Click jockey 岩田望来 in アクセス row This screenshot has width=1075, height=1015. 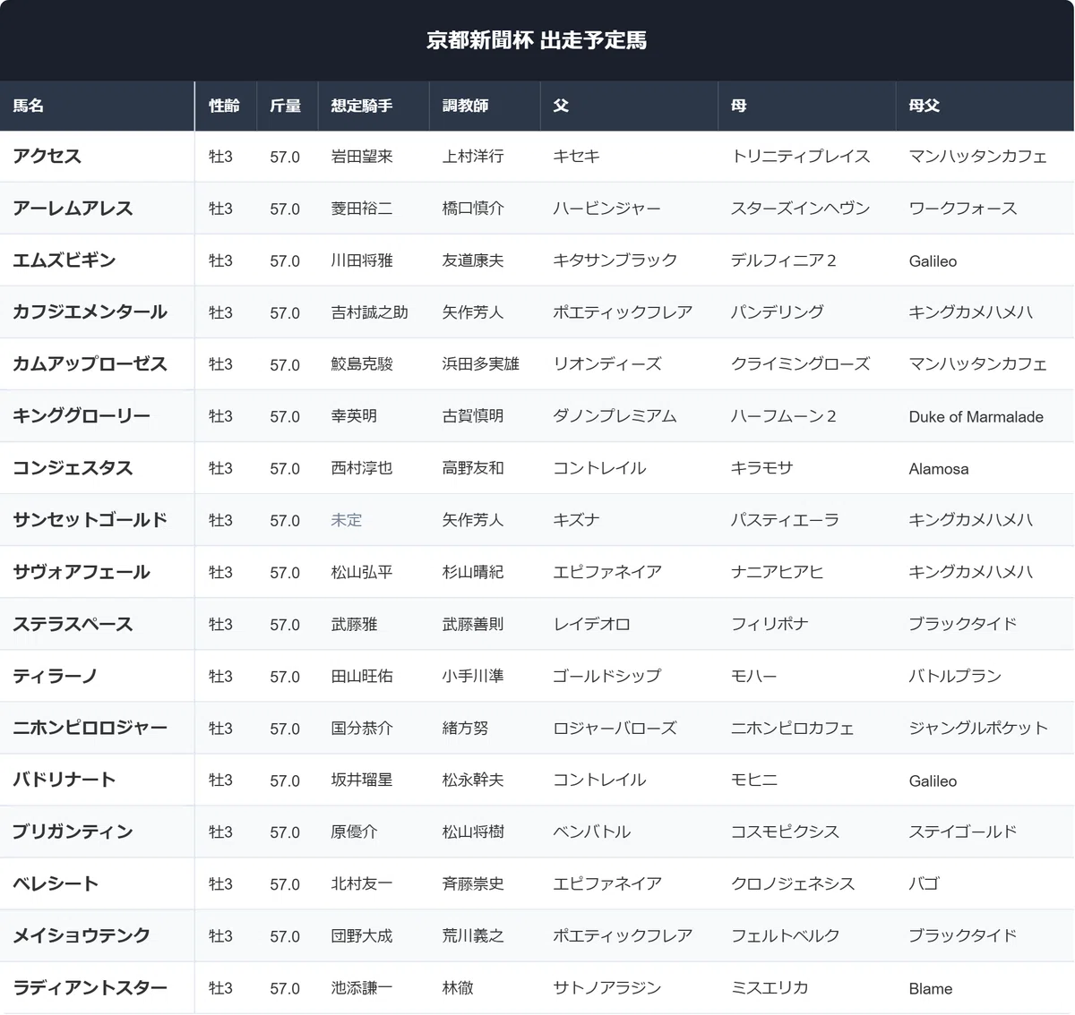(x=362, y=157)
